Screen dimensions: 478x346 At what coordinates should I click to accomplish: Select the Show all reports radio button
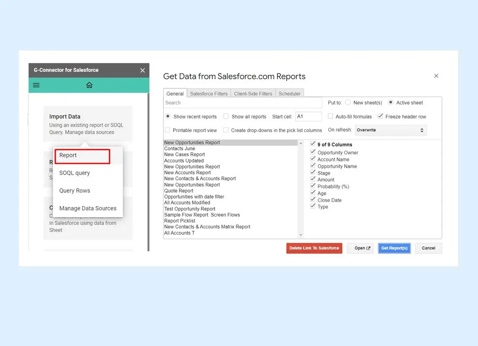click(x=226, y=117)
